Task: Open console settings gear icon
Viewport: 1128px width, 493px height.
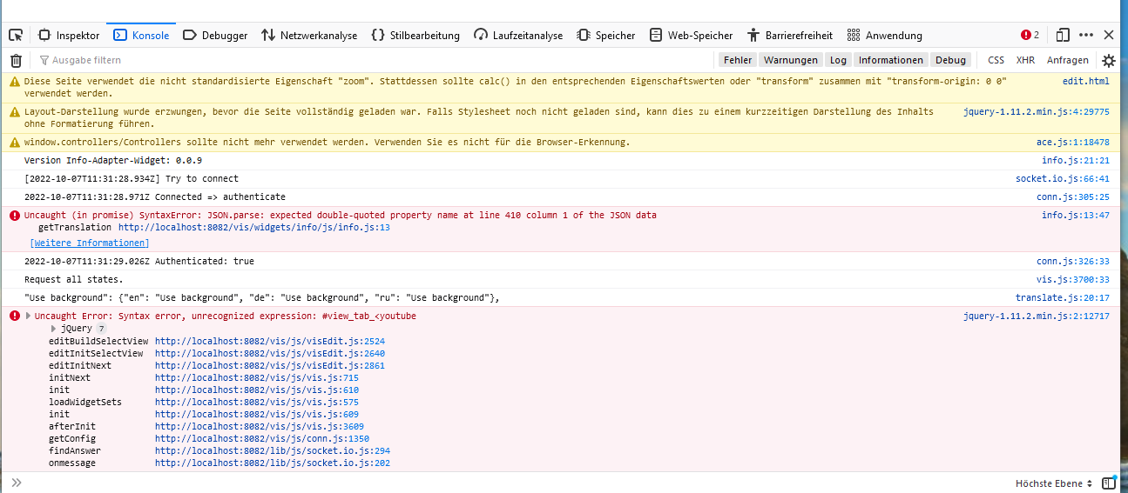Action: 1108,61
